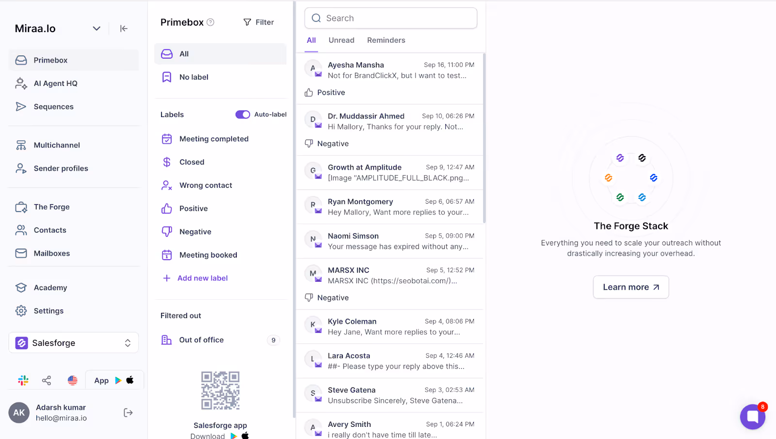This screenshot has width=776, height=439.
Task: Filter by Meeting booked label
Action: click(x=220, y=255)
